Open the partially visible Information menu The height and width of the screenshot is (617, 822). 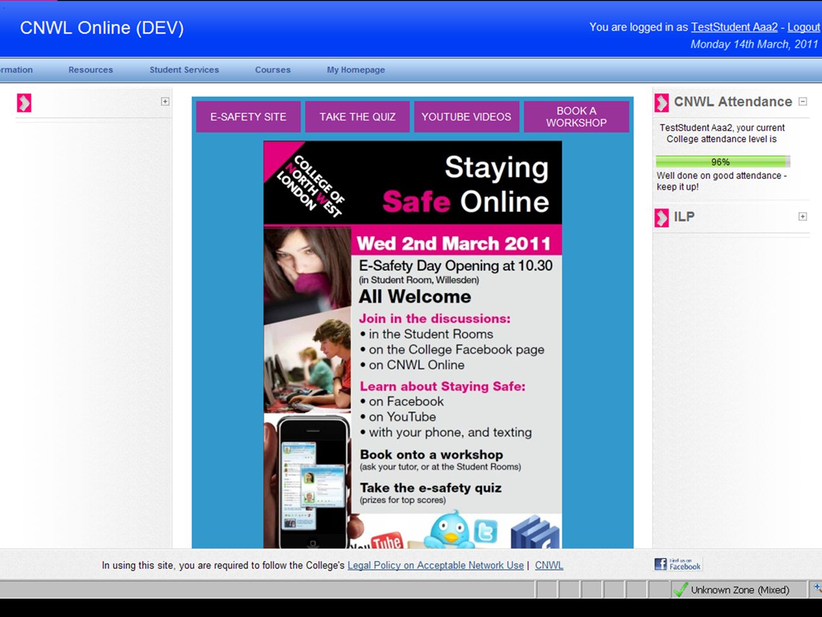[16, 70]
